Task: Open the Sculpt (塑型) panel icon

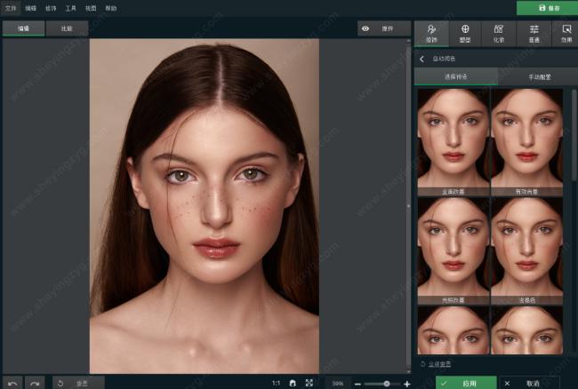Action: click(465, 33)
